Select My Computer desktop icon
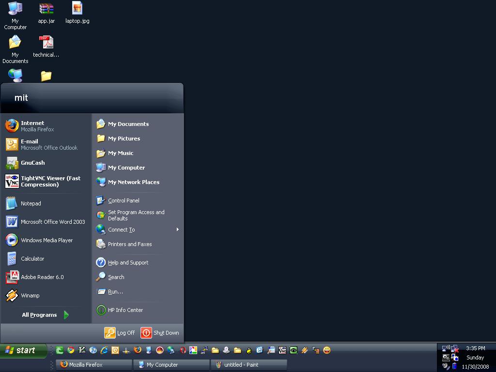Viewport: 496px width, 372px height. (15, 15)
